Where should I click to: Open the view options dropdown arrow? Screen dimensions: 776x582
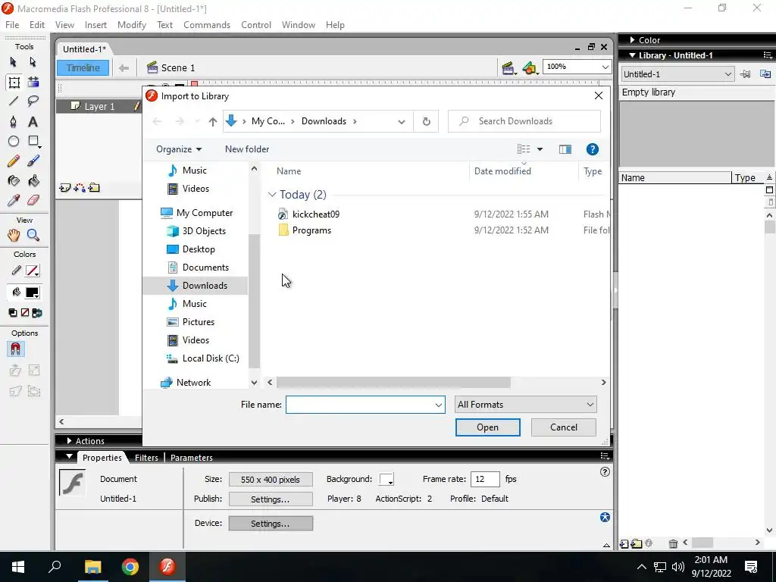pos(540,149)
